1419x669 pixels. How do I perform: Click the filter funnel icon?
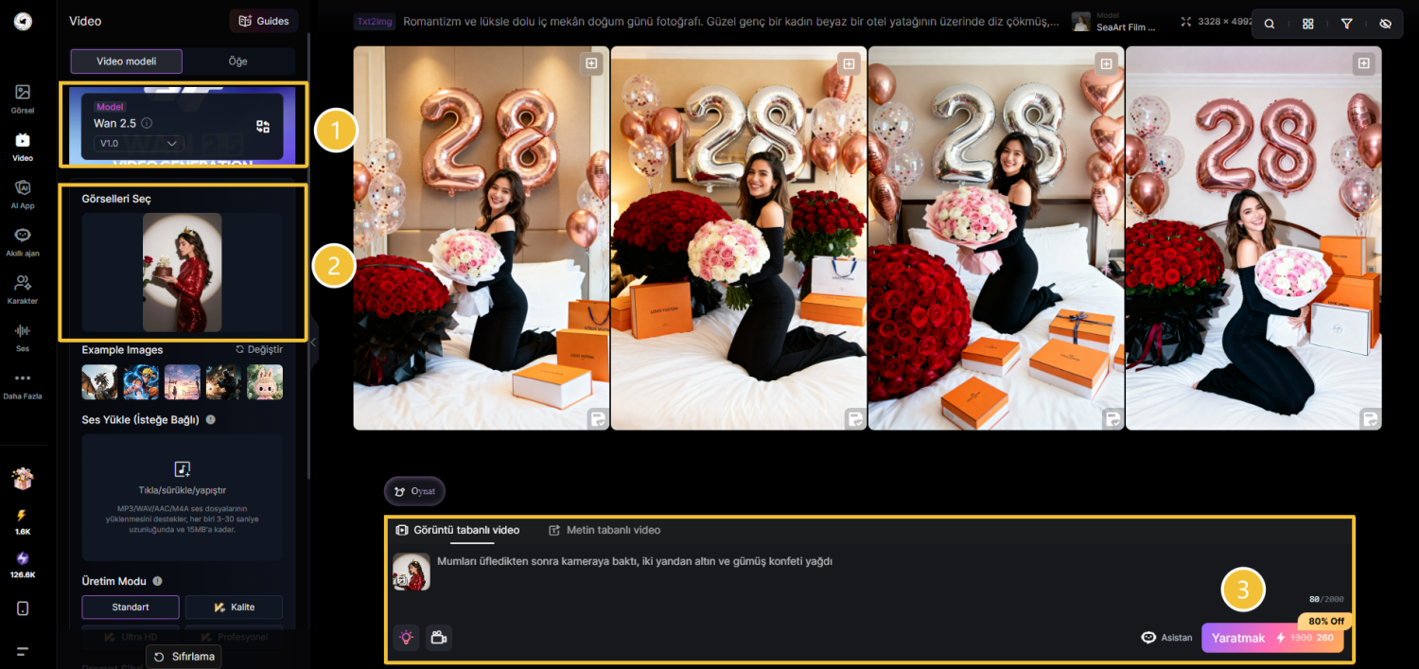[x=1346, y=25]
